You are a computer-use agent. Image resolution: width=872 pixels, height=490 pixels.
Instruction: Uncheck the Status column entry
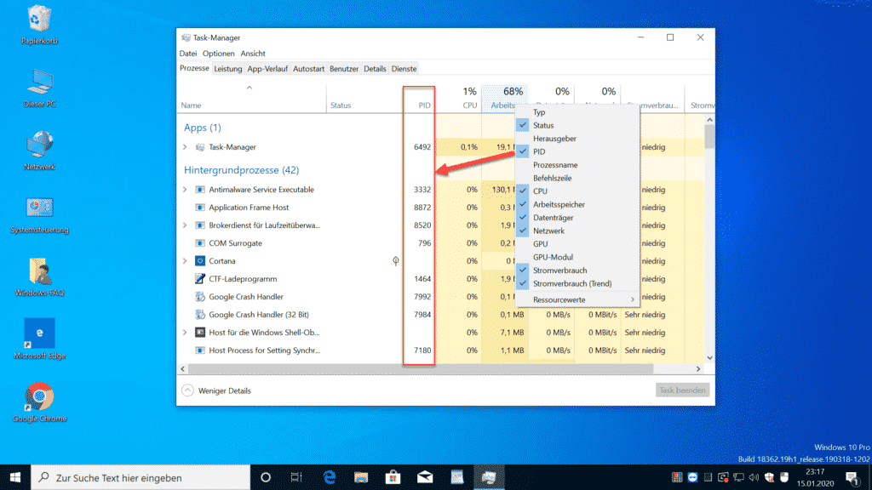tap(577, 125)
